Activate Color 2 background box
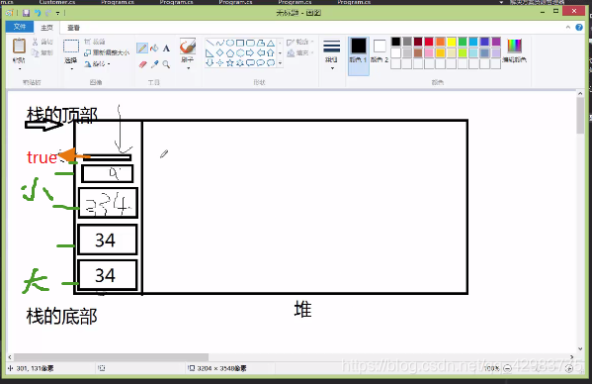The height and width of the screenshot is (384, 592). tap(380, 50)
